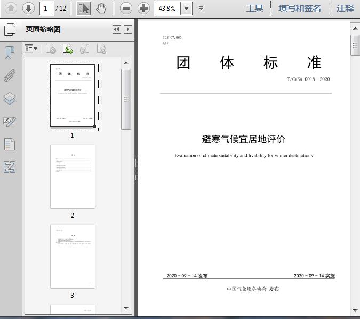The width and height of the screenshot is (360, 319).
Task: Select page 3 thumbnail
Action: click(x=73, y=256)
